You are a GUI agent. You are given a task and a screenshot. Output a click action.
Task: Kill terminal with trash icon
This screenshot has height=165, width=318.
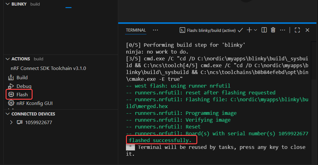click(x=273, y=30)
